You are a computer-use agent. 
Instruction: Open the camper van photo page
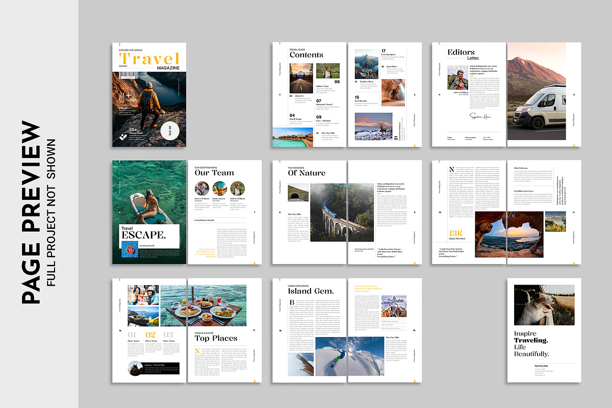536,92
